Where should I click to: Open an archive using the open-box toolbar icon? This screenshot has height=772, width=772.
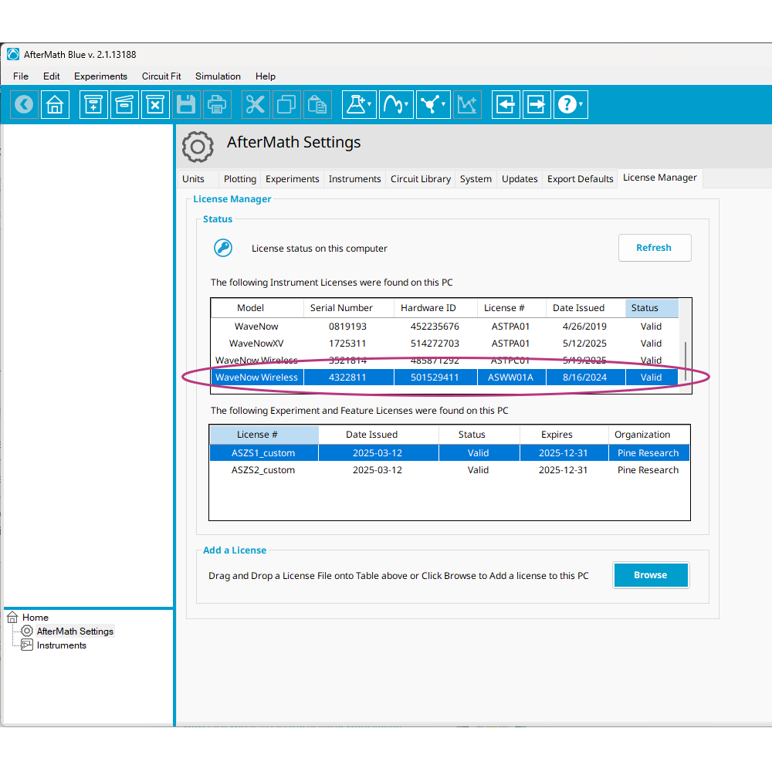(x=124, y=104)
